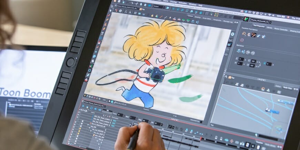This screenshot has width=300, height=150.
Task: Click the gear icon in the Camera toolbar
Action: coord(120,11)
